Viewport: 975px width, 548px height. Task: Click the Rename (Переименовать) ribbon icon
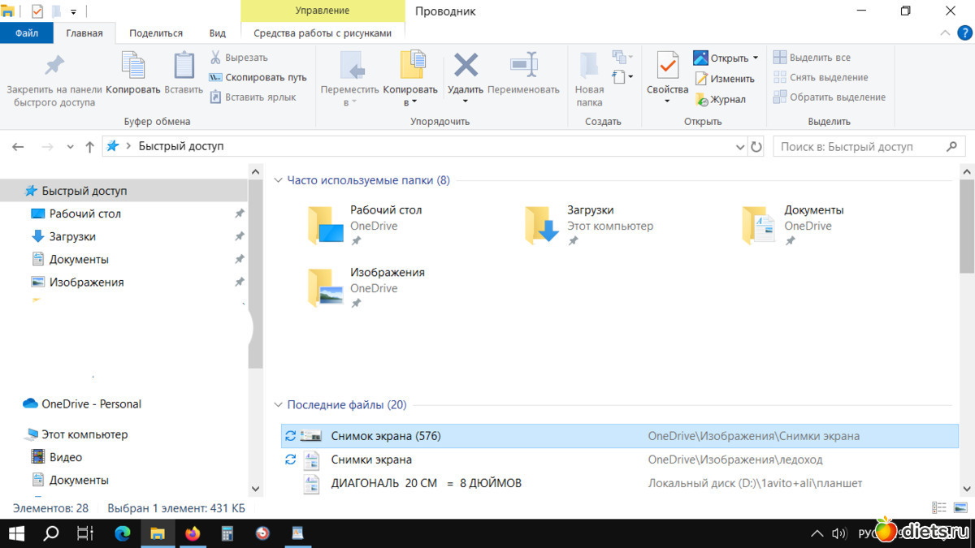coord(523,66)
